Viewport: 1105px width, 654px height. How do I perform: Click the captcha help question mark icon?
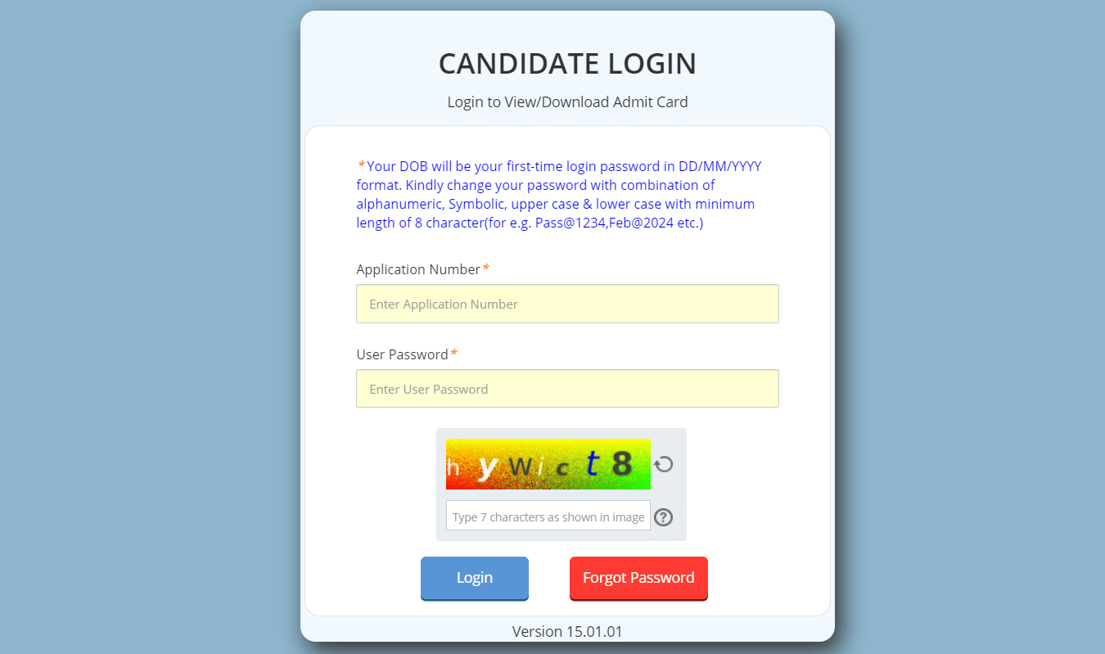tap(664, 517)
